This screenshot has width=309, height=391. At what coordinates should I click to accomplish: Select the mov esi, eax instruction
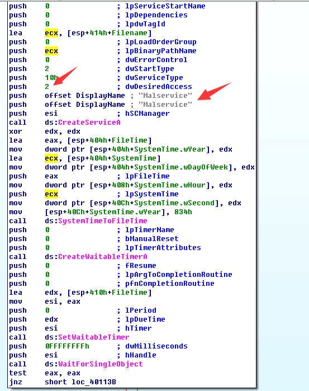pos(45,302)
